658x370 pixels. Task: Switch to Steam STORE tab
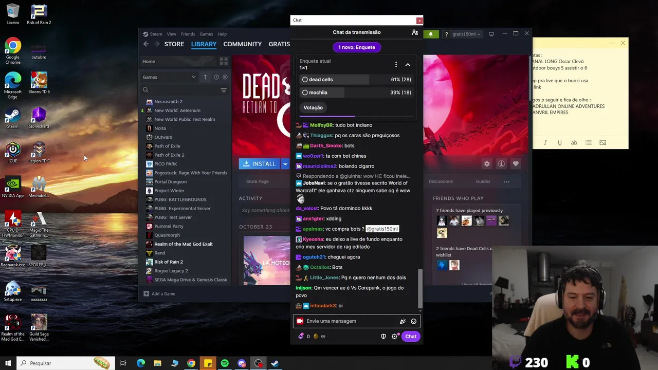(x=174, y=44)
